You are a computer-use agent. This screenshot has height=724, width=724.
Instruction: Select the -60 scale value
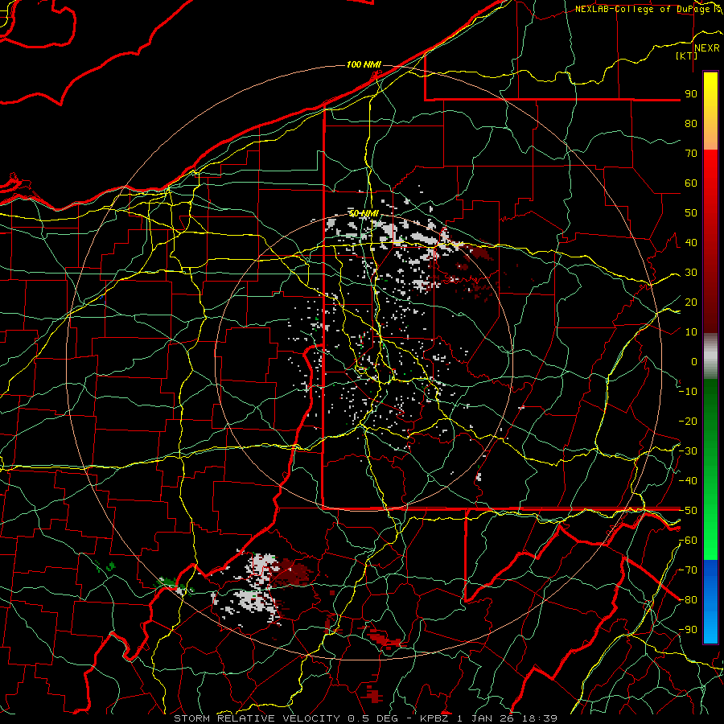[x=688, y=541]
